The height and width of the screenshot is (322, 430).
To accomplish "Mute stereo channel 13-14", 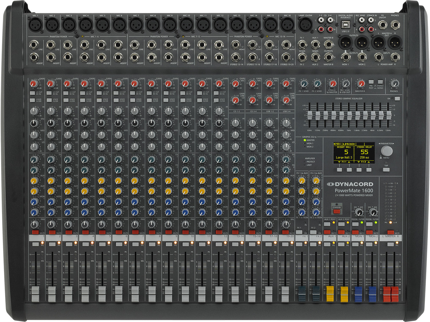I will pos(235,232).
